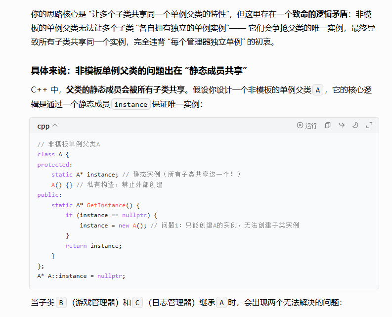Click 'A* A::instance = nullptr;' line
Viewport: 392px width, 317px height.
click(82, 276)
